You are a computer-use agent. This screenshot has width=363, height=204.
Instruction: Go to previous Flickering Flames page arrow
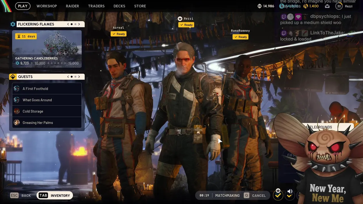pyautogui.click(x=68, y=24)
